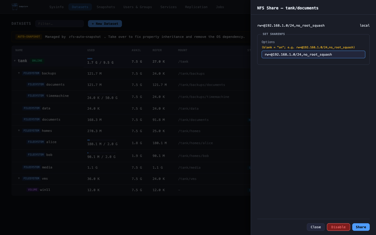This screenshot has width=376, height=235.
Task: Switch to the Snapshots tab
Action: click(106, 7)
